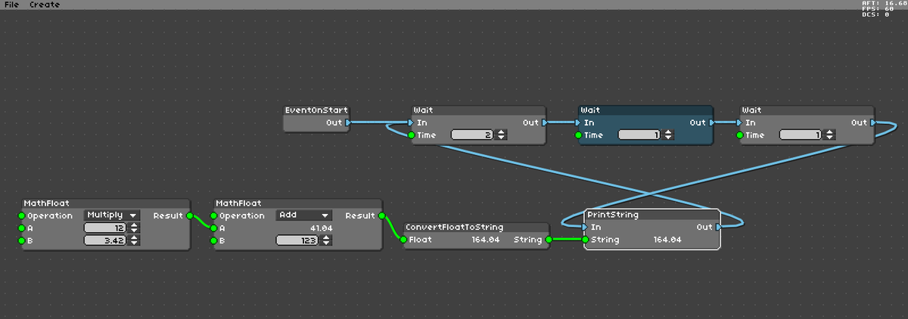This screenshot has width=908, height=319.
Task: Click the In pin on the PrintString node
Action: tap(585, 227)
